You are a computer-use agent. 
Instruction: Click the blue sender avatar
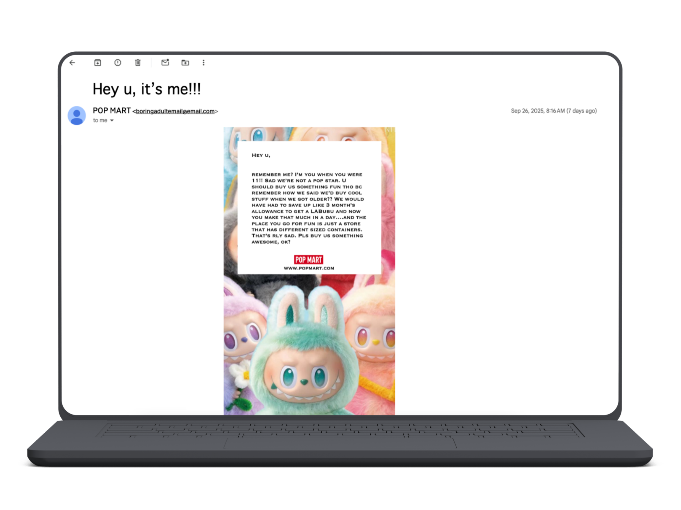coord(77,115)
